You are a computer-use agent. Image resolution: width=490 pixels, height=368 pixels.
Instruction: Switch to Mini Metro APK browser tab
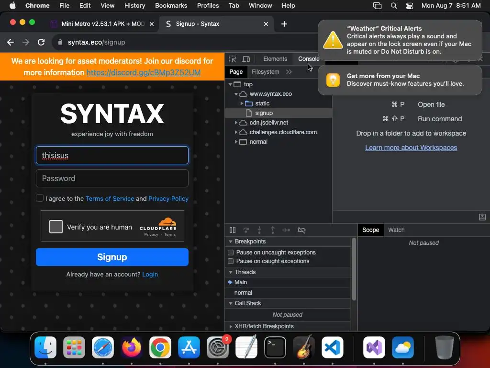pos(102,24)
